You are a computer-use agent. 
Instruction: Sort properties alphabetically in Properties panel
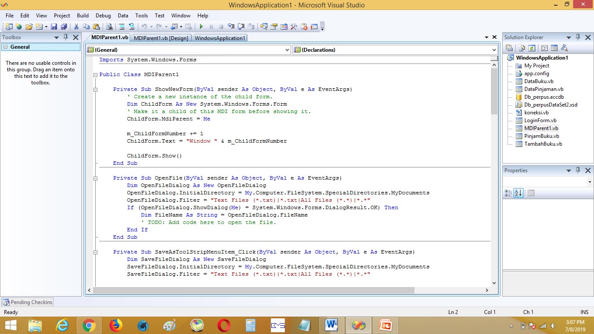pos(518,193)
